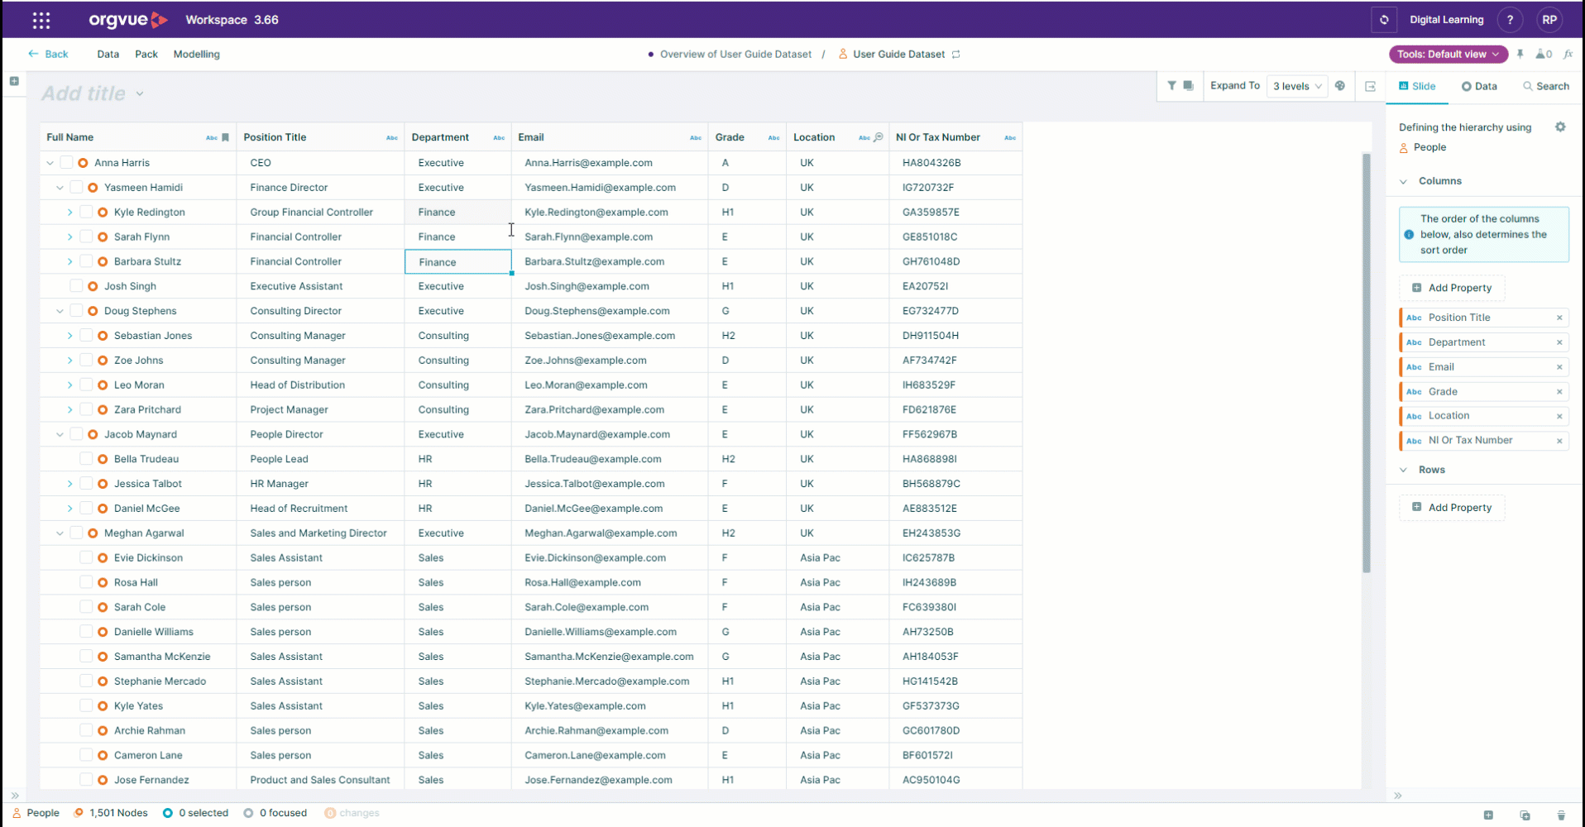Click the delete trash icon in status bar

point(1561,815)
